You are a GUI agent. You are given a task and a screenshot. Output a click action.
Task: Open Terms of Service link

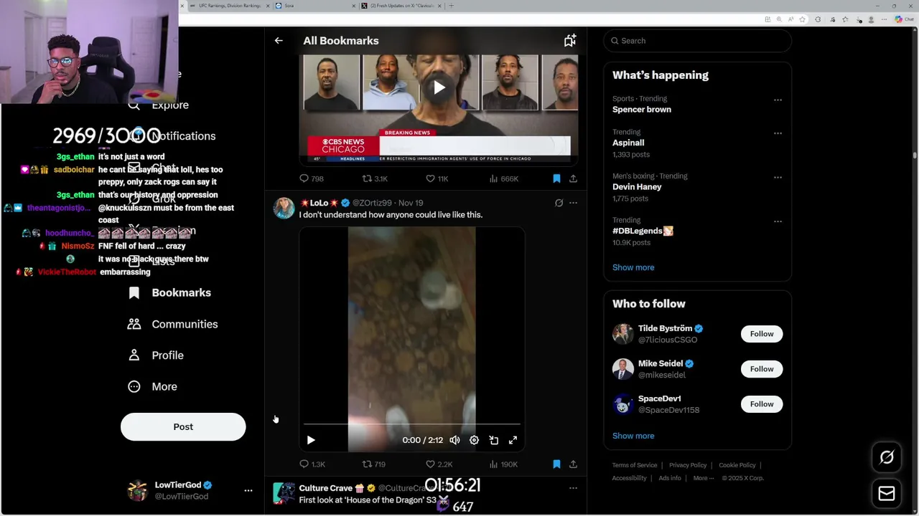(x=635, y=465)
